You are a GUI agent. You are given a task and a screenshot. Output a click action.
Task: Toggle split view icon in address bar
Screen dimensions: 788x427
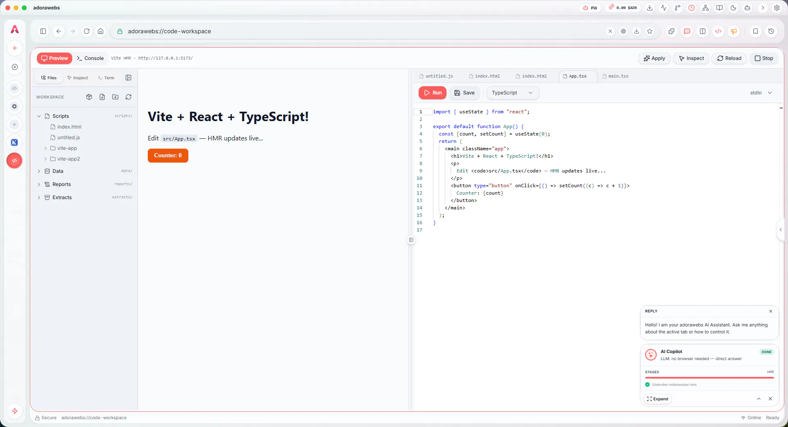click(x=703, y=31)
